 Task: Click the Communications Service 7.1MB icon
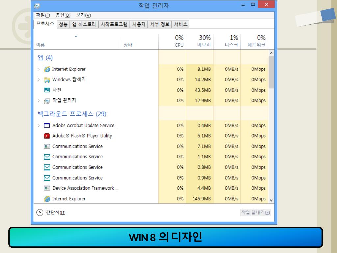pos(47,146)
